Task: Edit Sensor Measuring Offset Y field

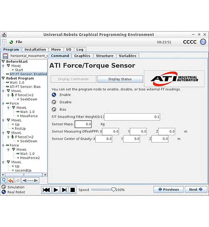Action: point(139,131)
